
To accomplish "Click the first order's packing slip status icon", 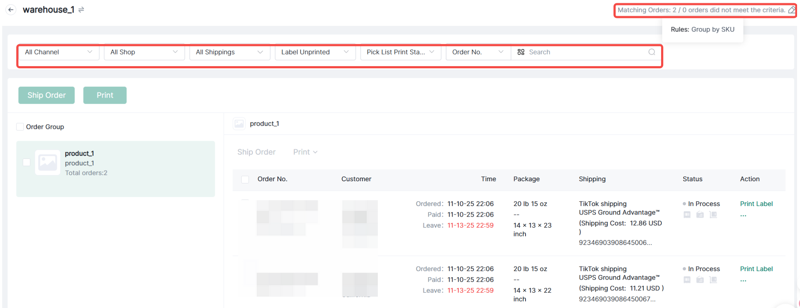I will click(700, 215).
